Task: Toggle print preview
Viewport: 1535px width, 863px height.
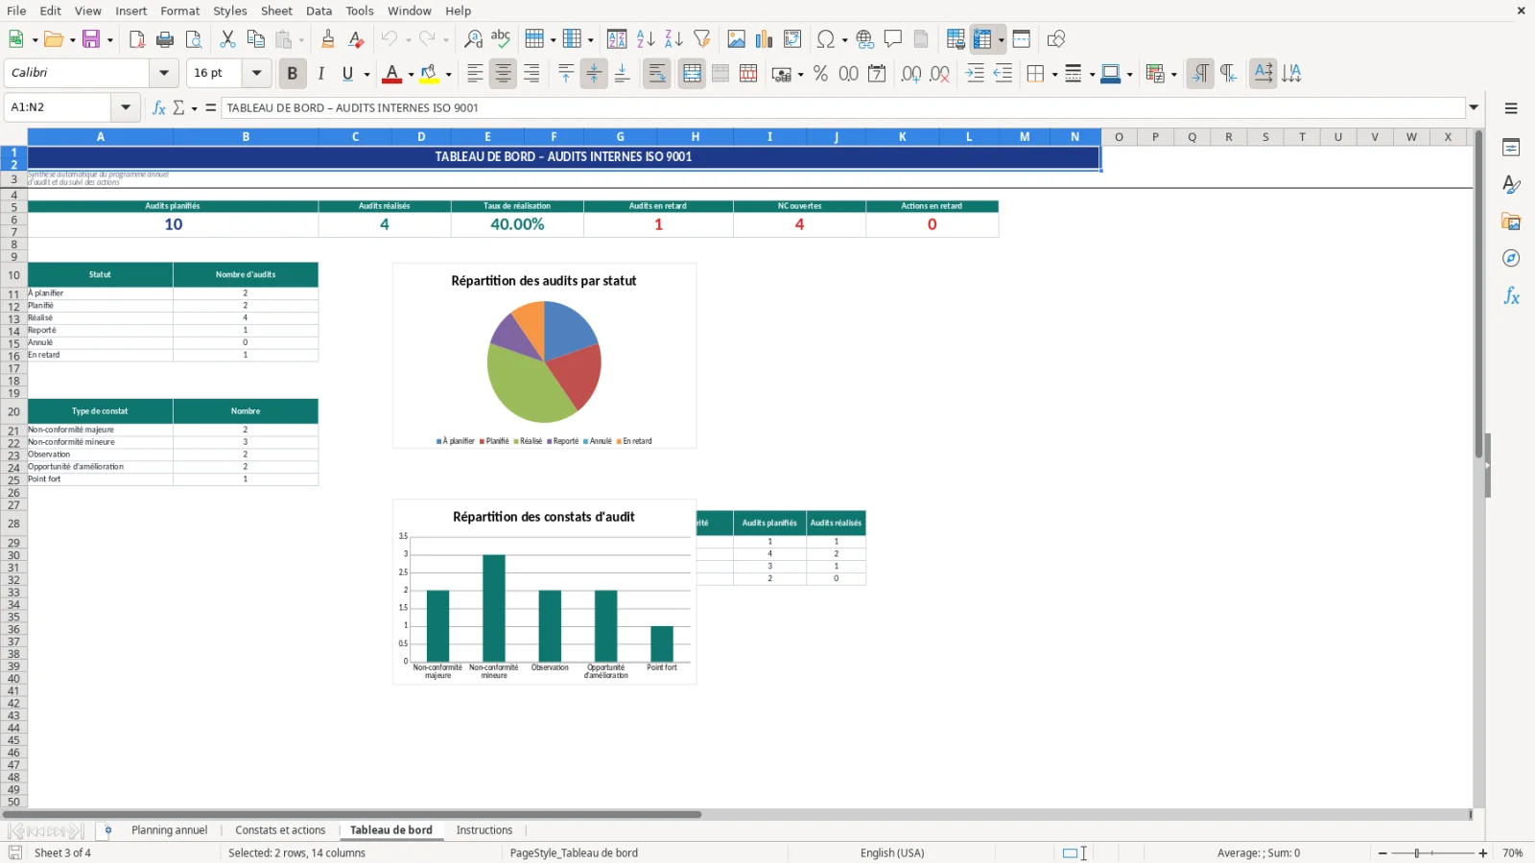Action: click(194, 39)
